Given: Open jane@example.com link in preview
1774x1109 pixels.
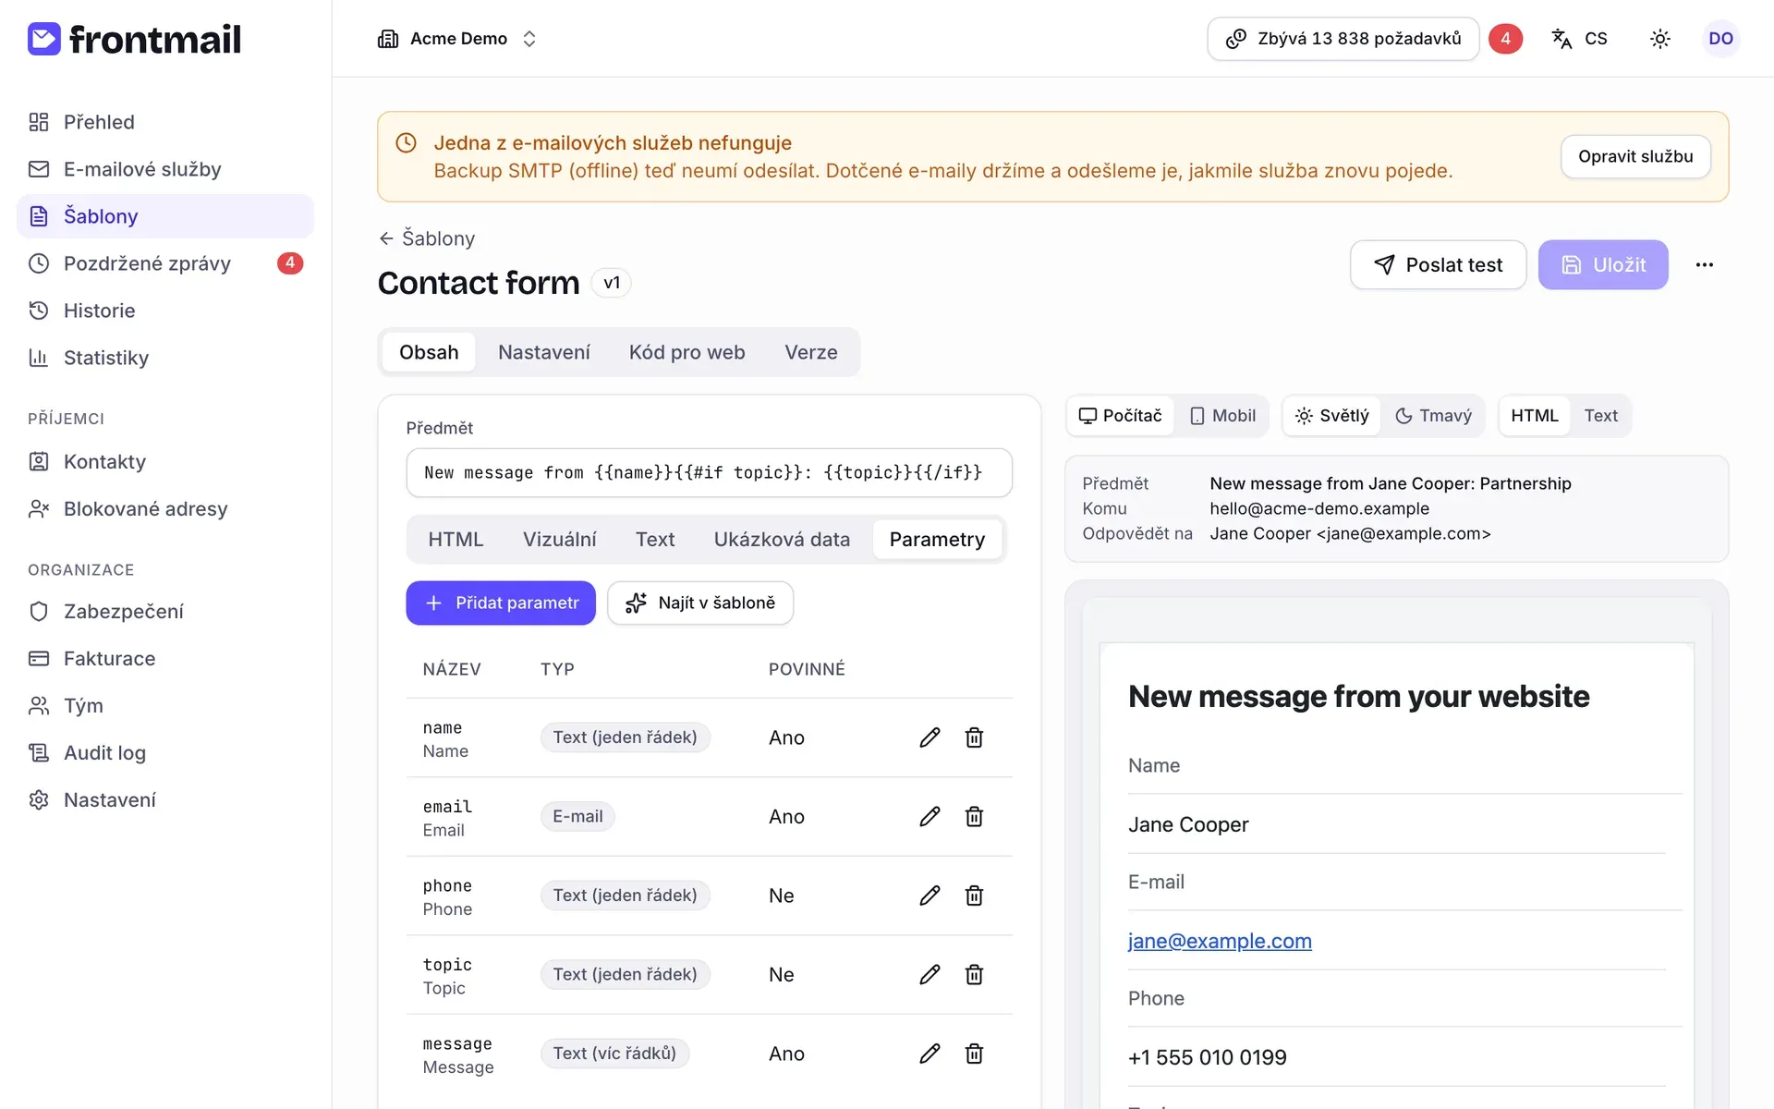Looking at the screenshot, I should 1220,941.
